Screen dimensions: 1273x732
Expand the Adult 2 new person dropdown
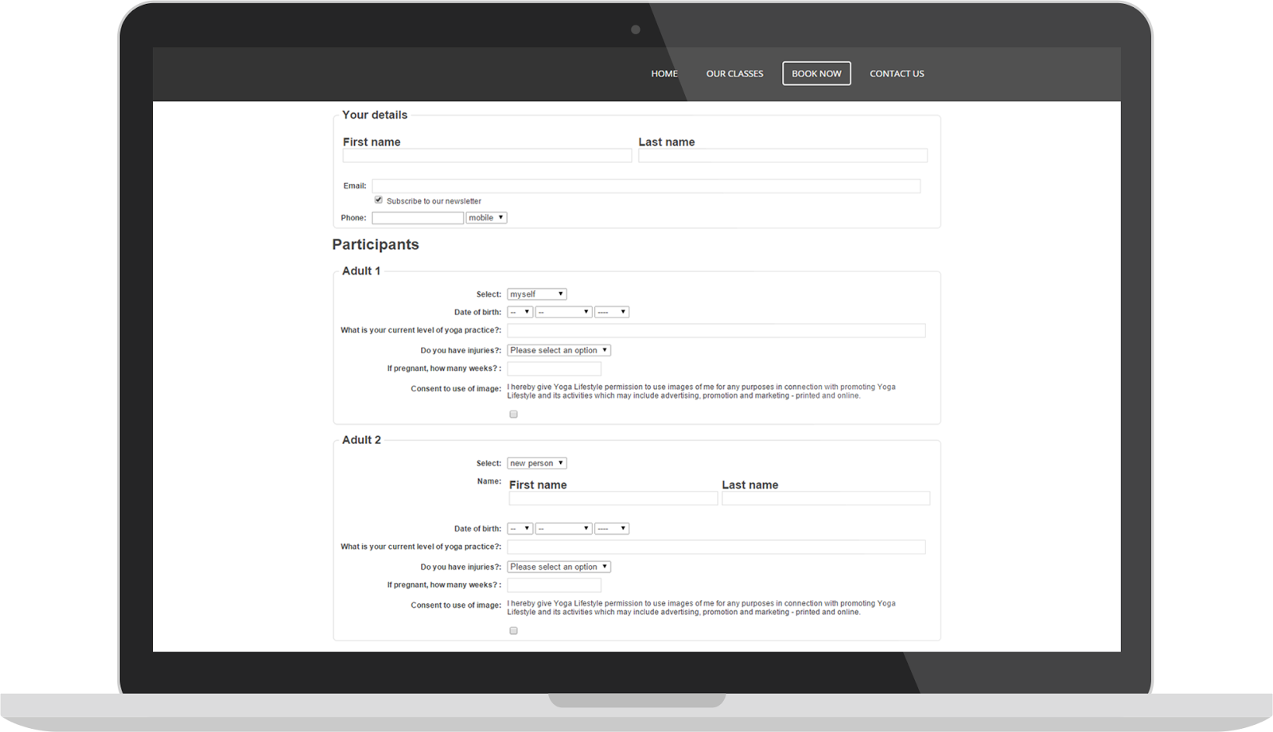[x=536, y=463]
